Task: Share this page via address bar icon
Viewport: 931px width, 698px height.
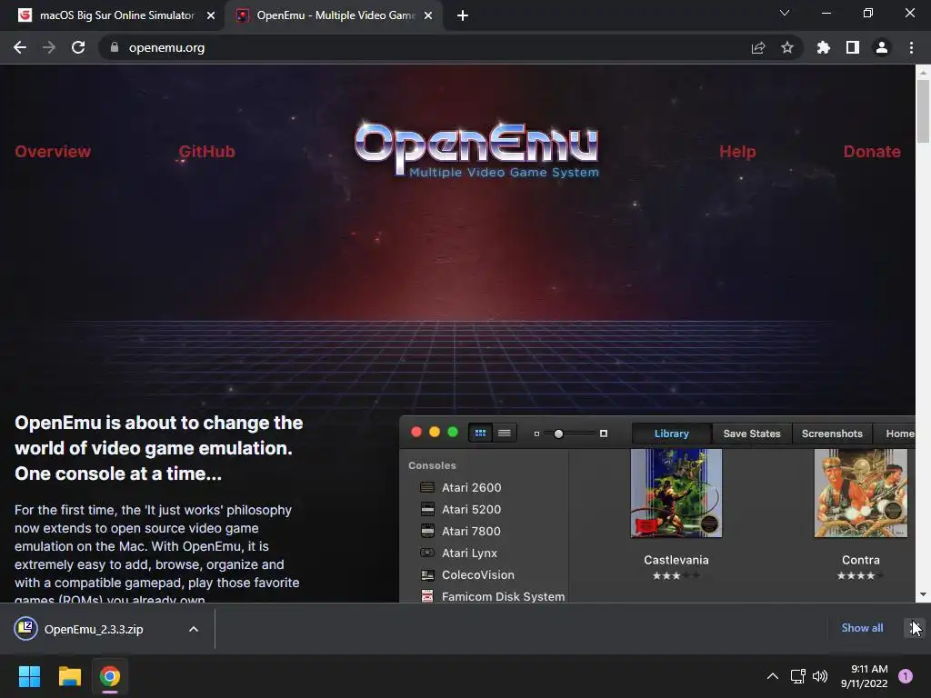Action: 758,47
